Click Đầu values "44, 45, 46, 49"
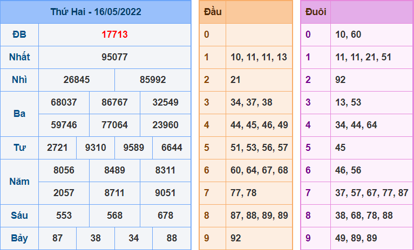 point(259,125)
